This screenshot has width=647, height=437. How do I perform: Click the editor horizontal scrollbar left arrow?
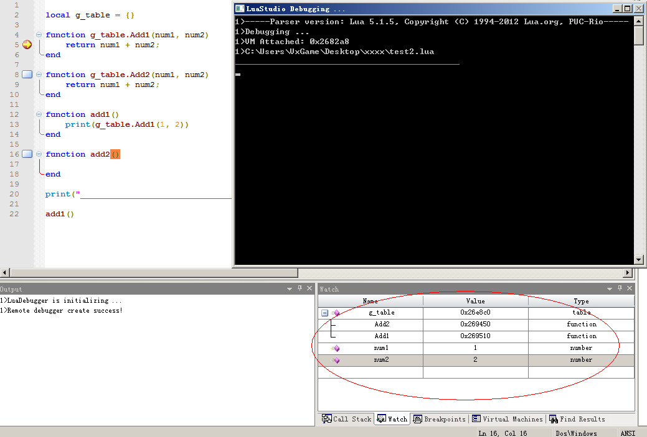(4, 272)
